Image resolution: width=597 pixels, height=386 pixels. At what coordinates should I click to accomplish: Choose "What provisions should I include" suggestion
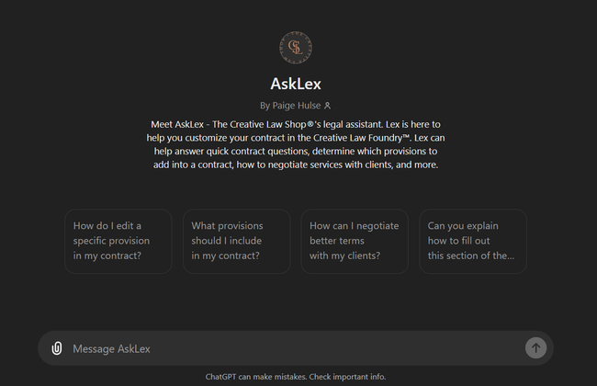pos(236,241)
